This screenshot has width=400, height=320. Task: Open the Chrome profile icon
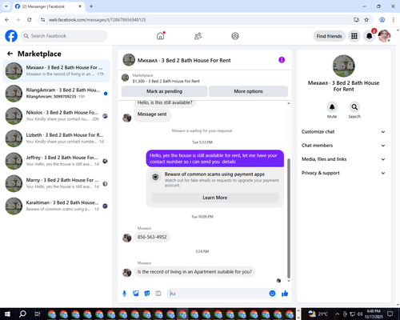[x=382, y=20]
